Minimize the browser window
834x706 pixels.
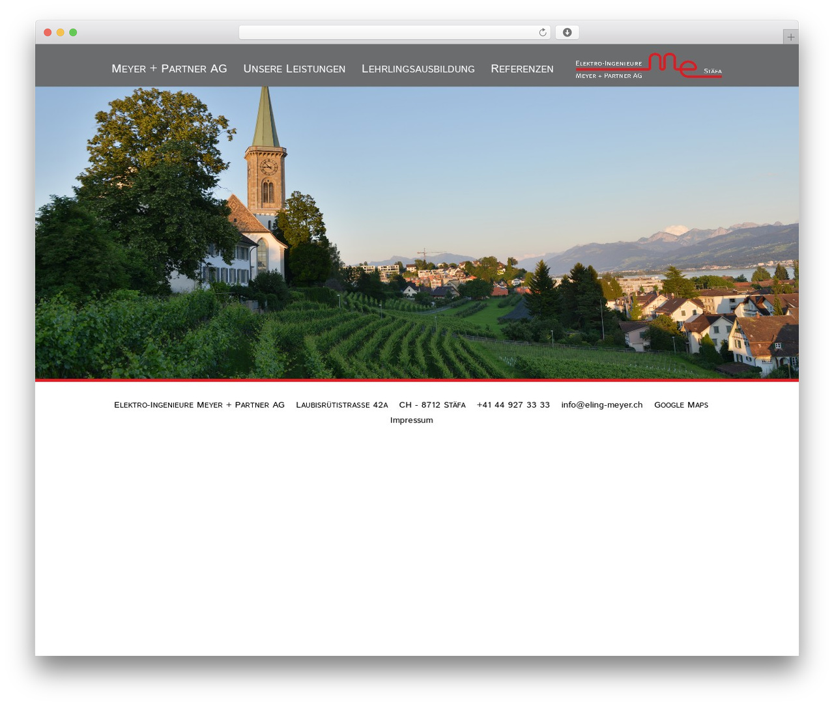point(61,33)
